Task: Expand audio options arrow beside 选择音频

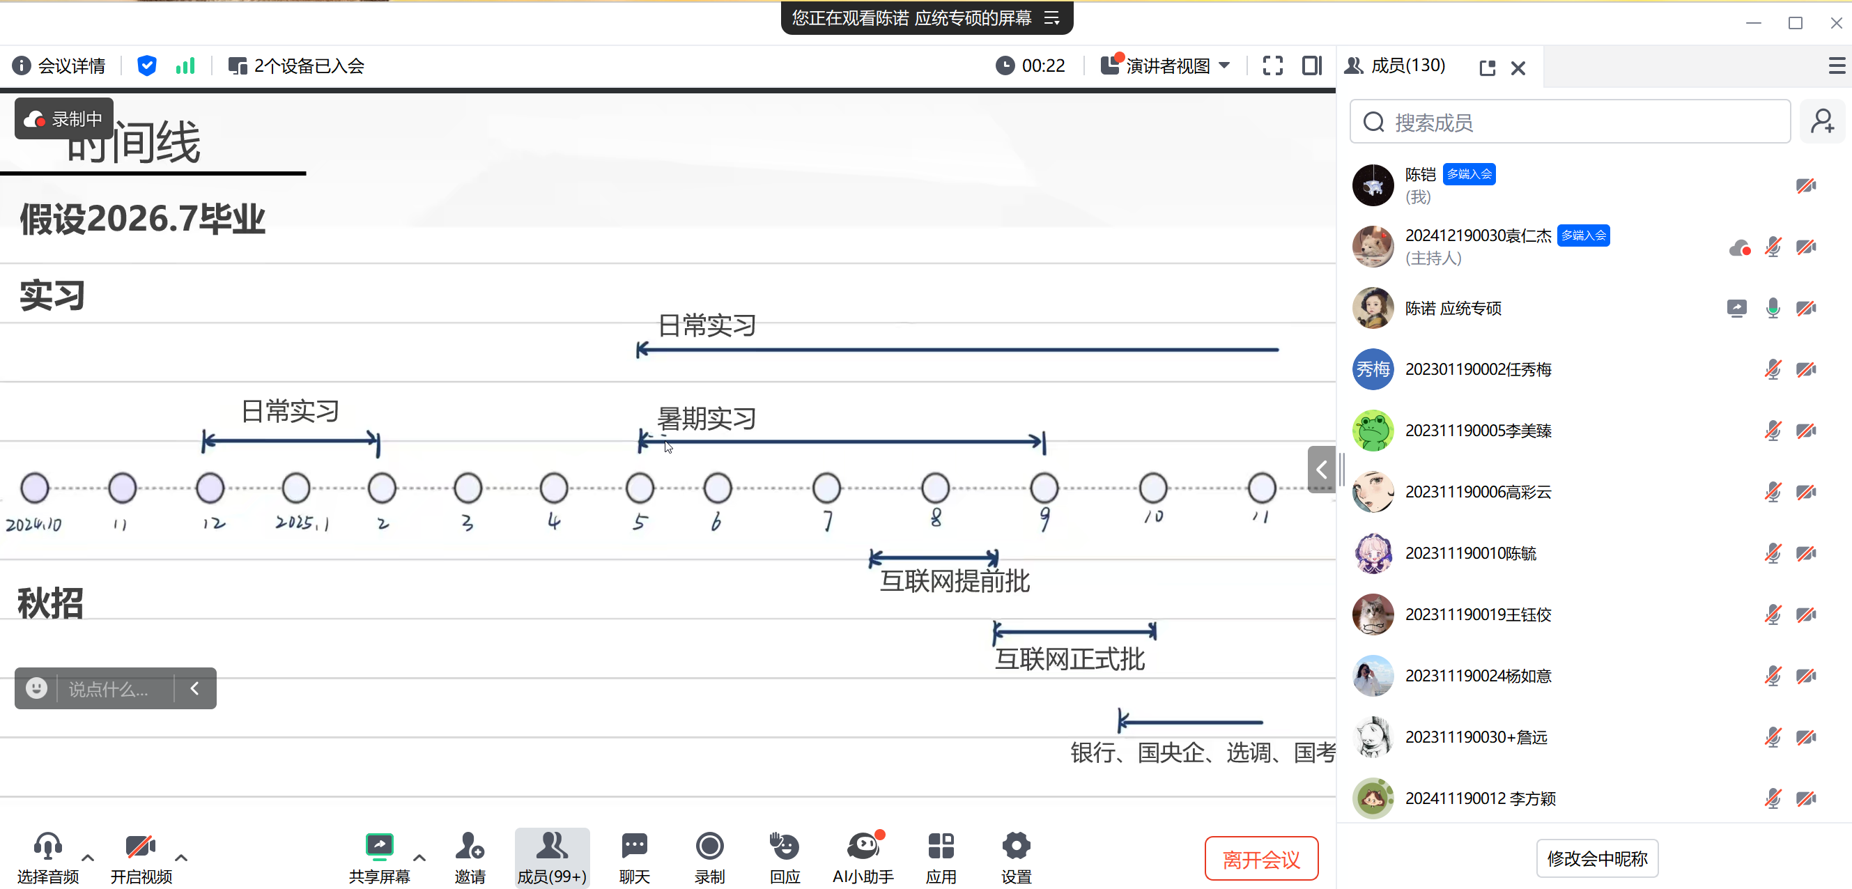Action: point(88,858)
